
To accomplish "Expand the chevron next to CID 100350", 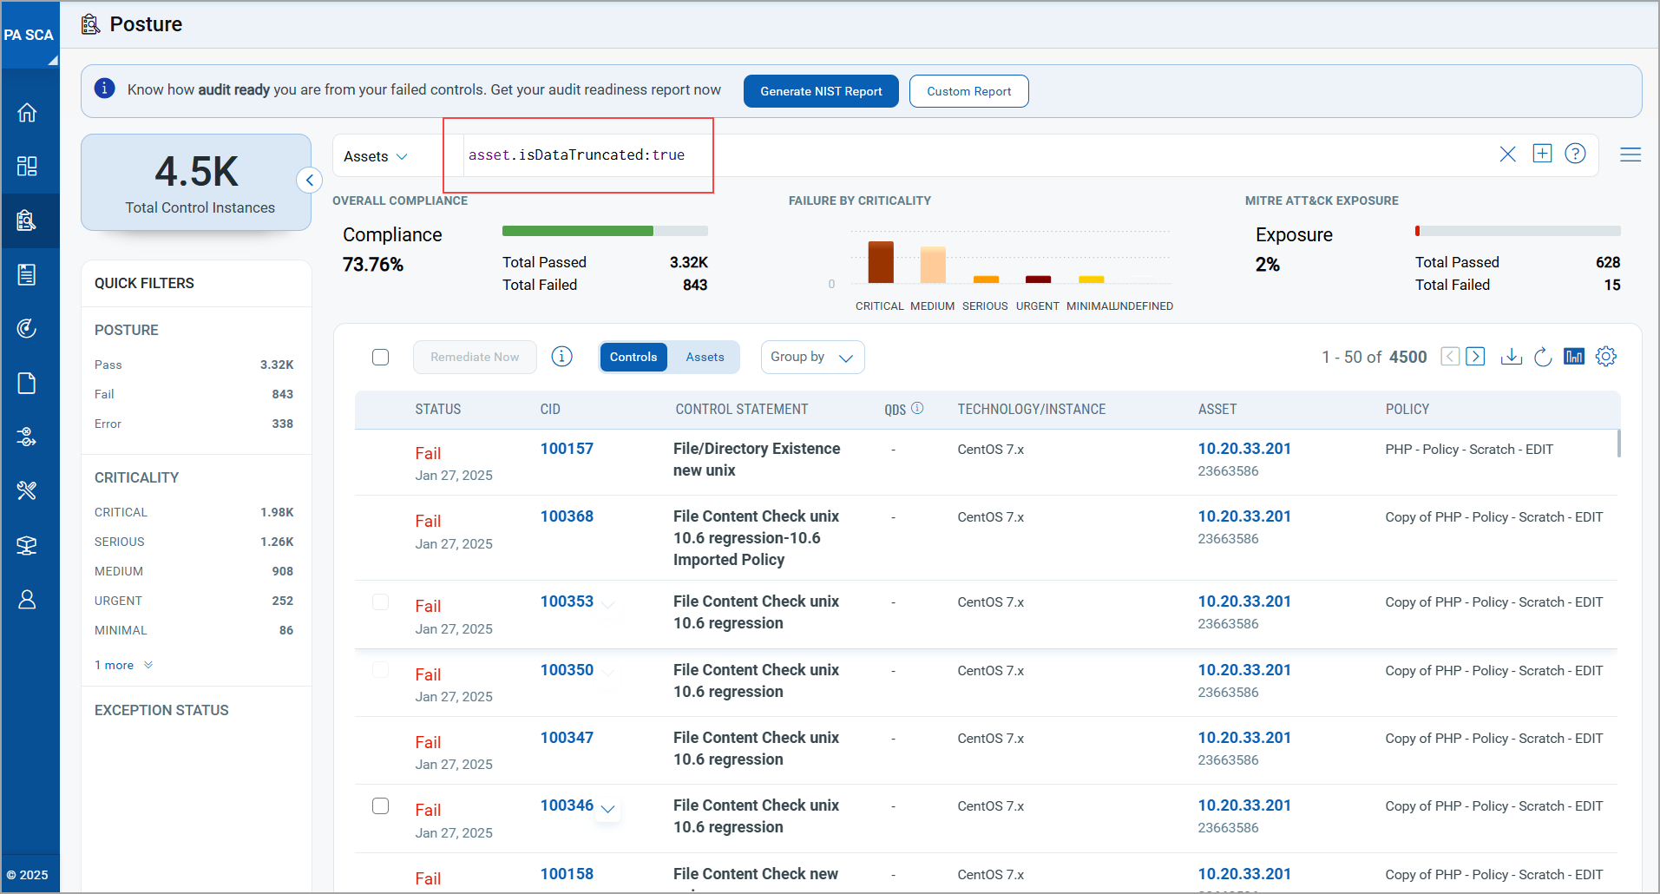I will pos(608,673).
